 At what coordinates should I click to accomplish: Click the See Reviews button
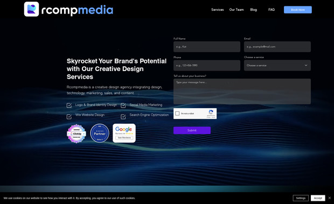(124, 138)
